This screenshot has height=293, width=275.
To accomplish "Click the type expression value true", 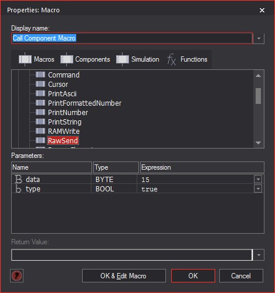I will coord(150,189).
